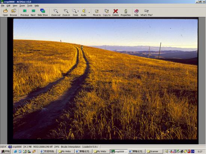
Task: Click the 24% zoom level entry
Action: tap(57, 147)
